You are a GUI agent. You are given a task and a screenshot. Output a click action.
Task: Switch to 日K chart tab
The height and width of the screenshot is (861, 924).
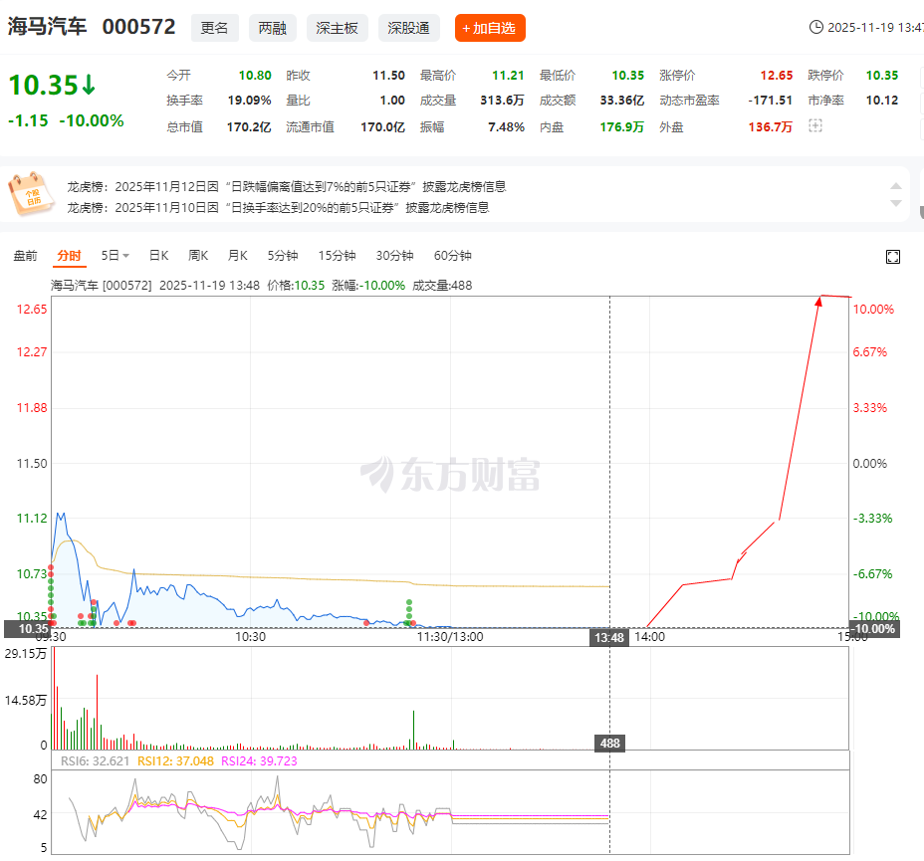tap(159, 256)
